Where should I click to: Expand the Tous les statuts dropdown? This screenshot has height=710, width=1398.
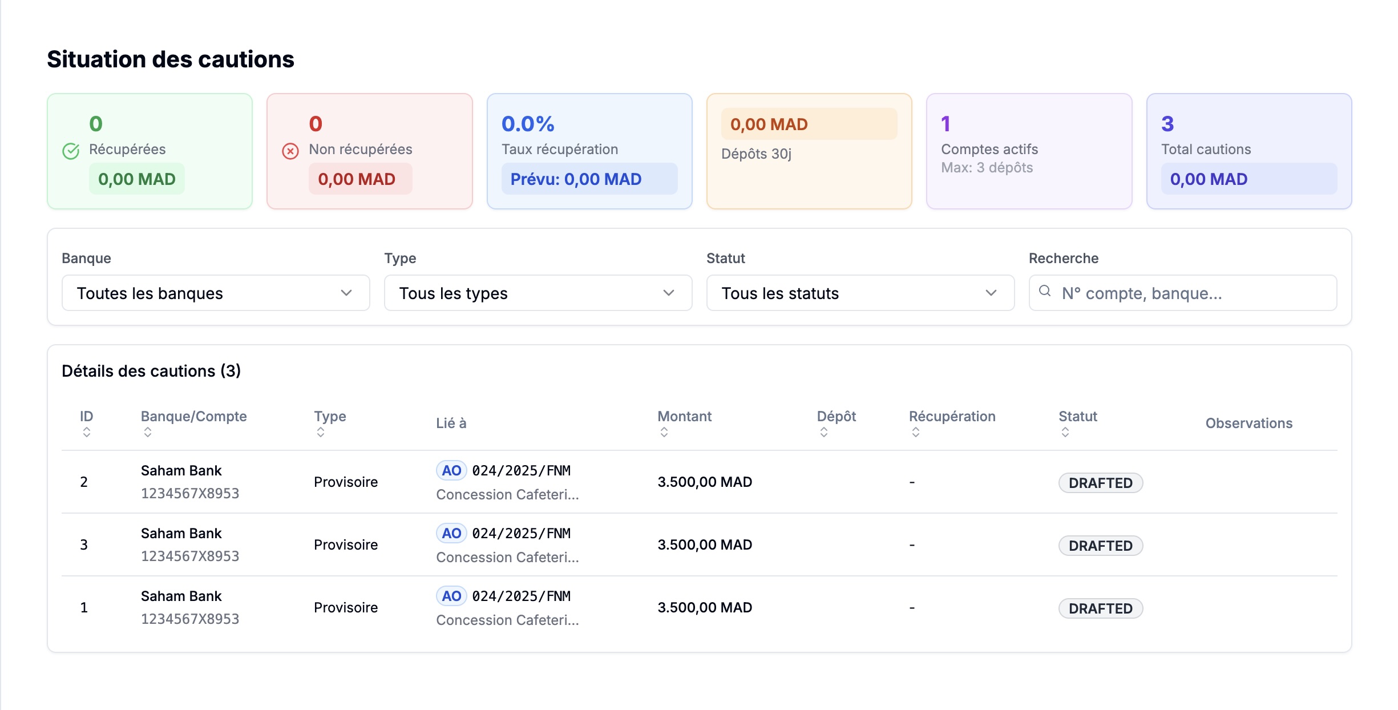click(860, 293)
